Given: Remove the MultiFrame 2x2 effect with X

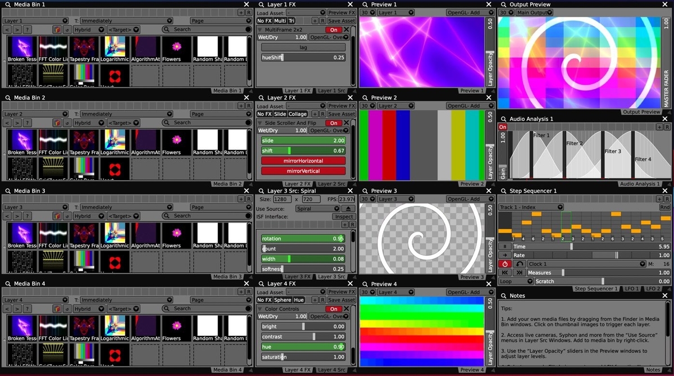Looking at the screenshot, I should [346, 29].
